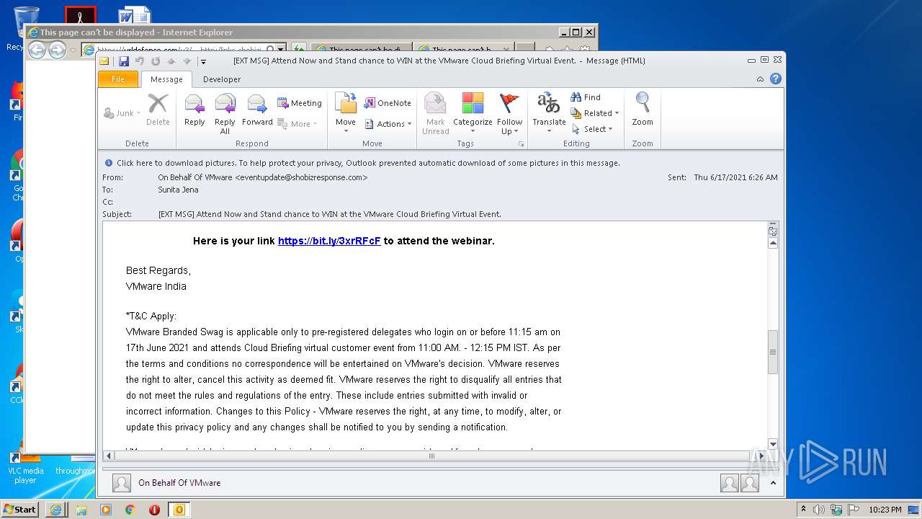Open the Windows Start menu

(x=20, y=509)
